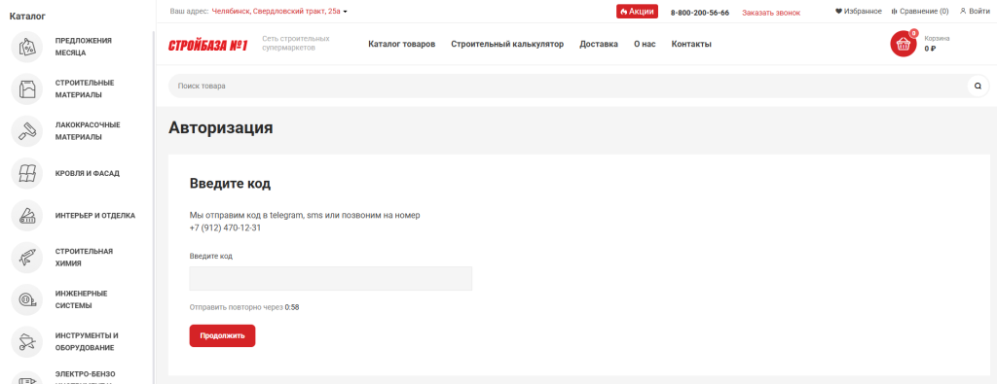The image size is (997, 384).
Task: Click the user icon next to Войти
Action: point(963,12)
